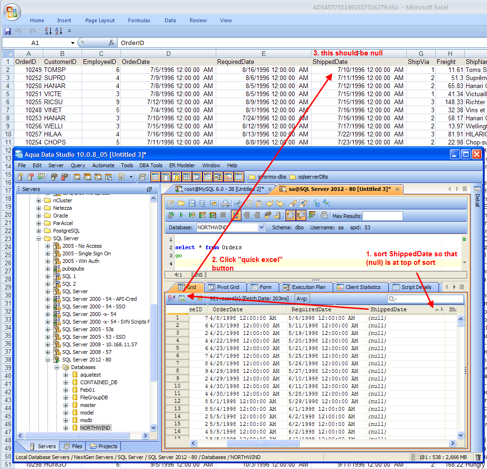Screen dimensions: 487x469
Task: Open the Files tab at bottom
Action: click(73, 446)
